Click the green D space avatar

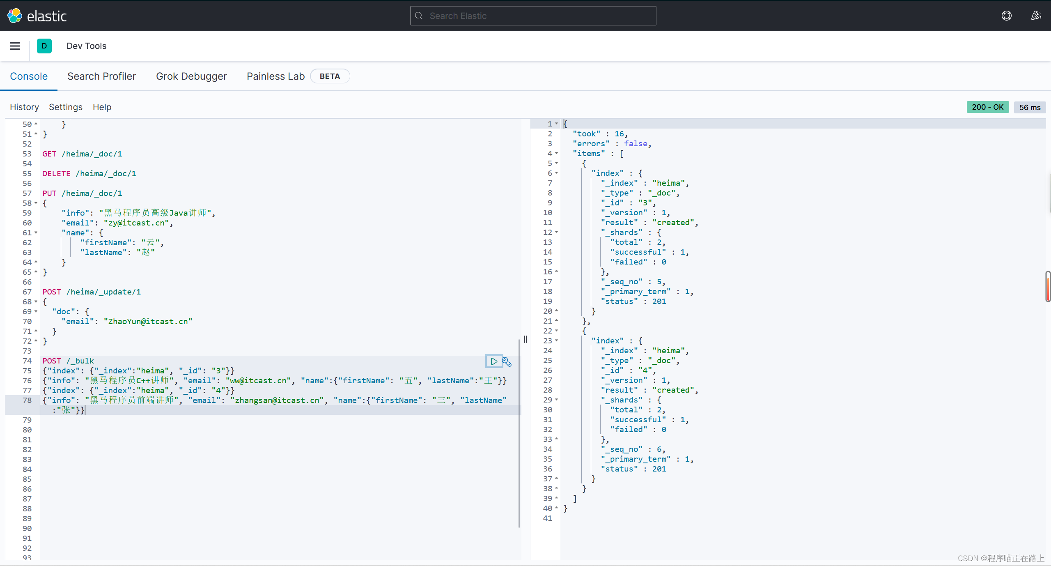tap(44, 46)
